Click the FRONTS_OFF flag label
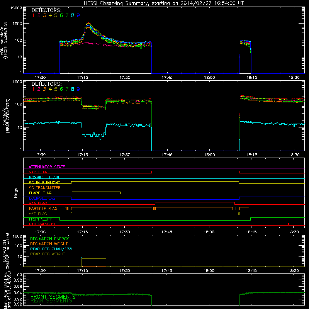The width and height of the screenshot is (309, 309). 41,219
